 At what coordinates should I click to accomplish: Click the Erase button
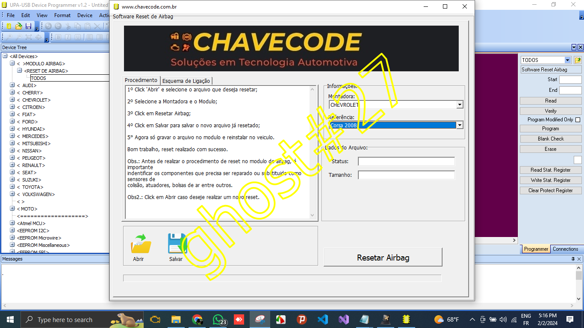coord(551,149)
